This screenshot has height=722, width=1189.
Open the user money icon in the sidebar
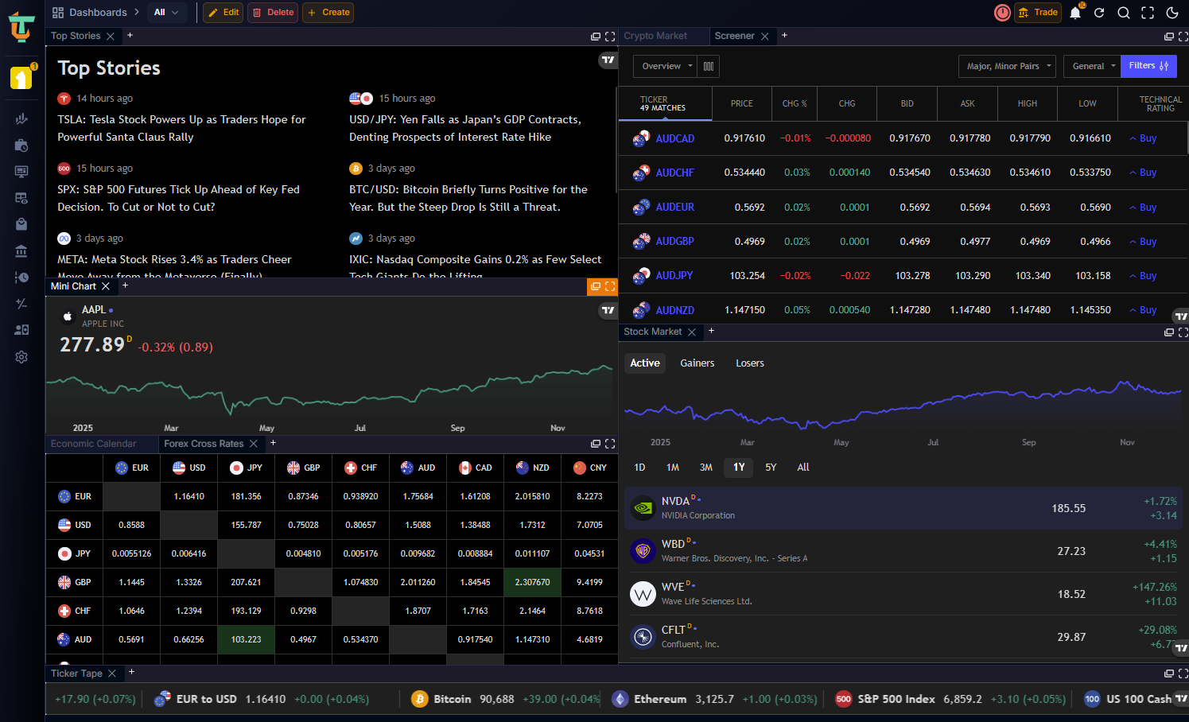(21, 330)
